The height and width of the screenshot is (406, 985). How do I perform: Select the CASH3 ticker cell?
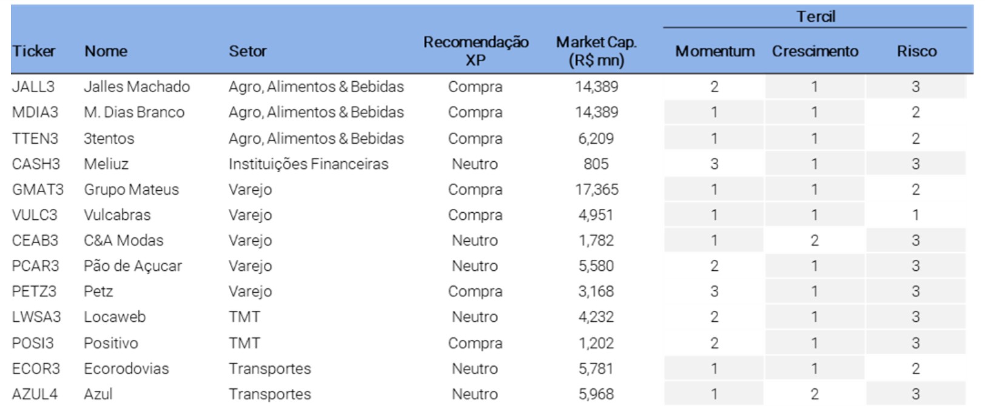[36, 164]
